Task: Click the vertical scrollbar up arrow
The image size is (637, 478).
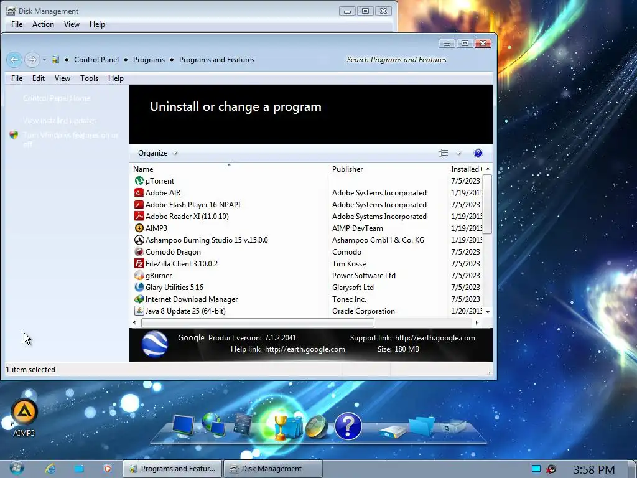Action: [x=488, y=169]
